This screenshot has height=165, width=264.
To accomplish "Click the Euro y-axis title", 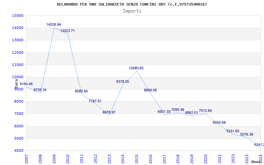I will coord(16,84).
